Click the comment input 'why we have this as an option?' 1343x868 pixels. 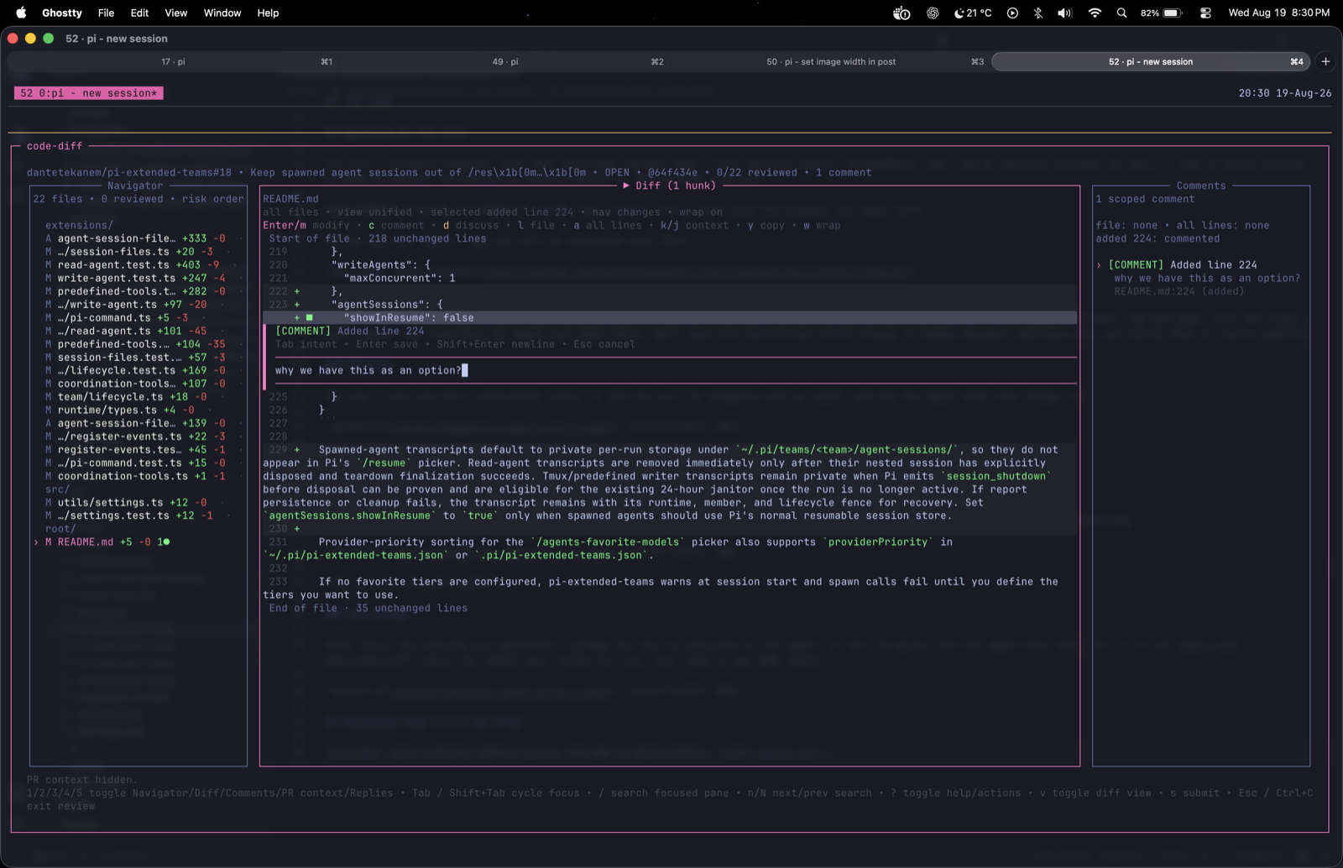675,370
